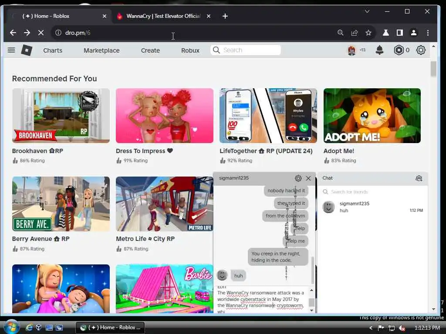Image resolution: width=446 pixels, height=334 pixels.
Task: Click the Adopt Me! title link
Action: (339, 151)
